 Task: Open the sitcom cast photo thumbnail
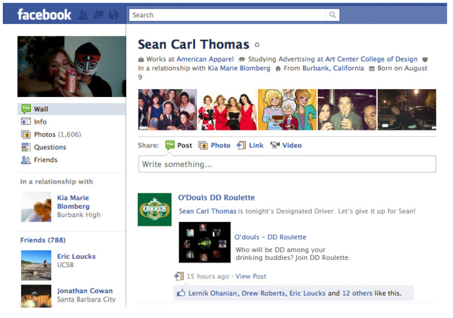coord(168,110)
